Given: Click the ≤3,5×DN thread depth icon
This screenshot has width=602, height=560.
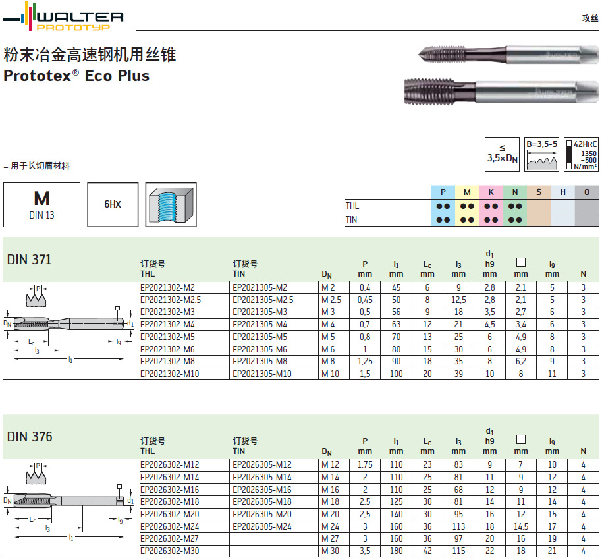Looking at the screenshot, I should [x=502, y=154].
